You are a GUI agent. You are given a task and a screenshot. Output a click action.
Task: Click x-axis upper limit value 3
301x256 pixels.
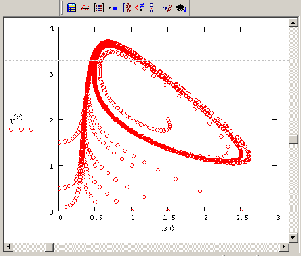pyautogui.click(x=278, y=218)
